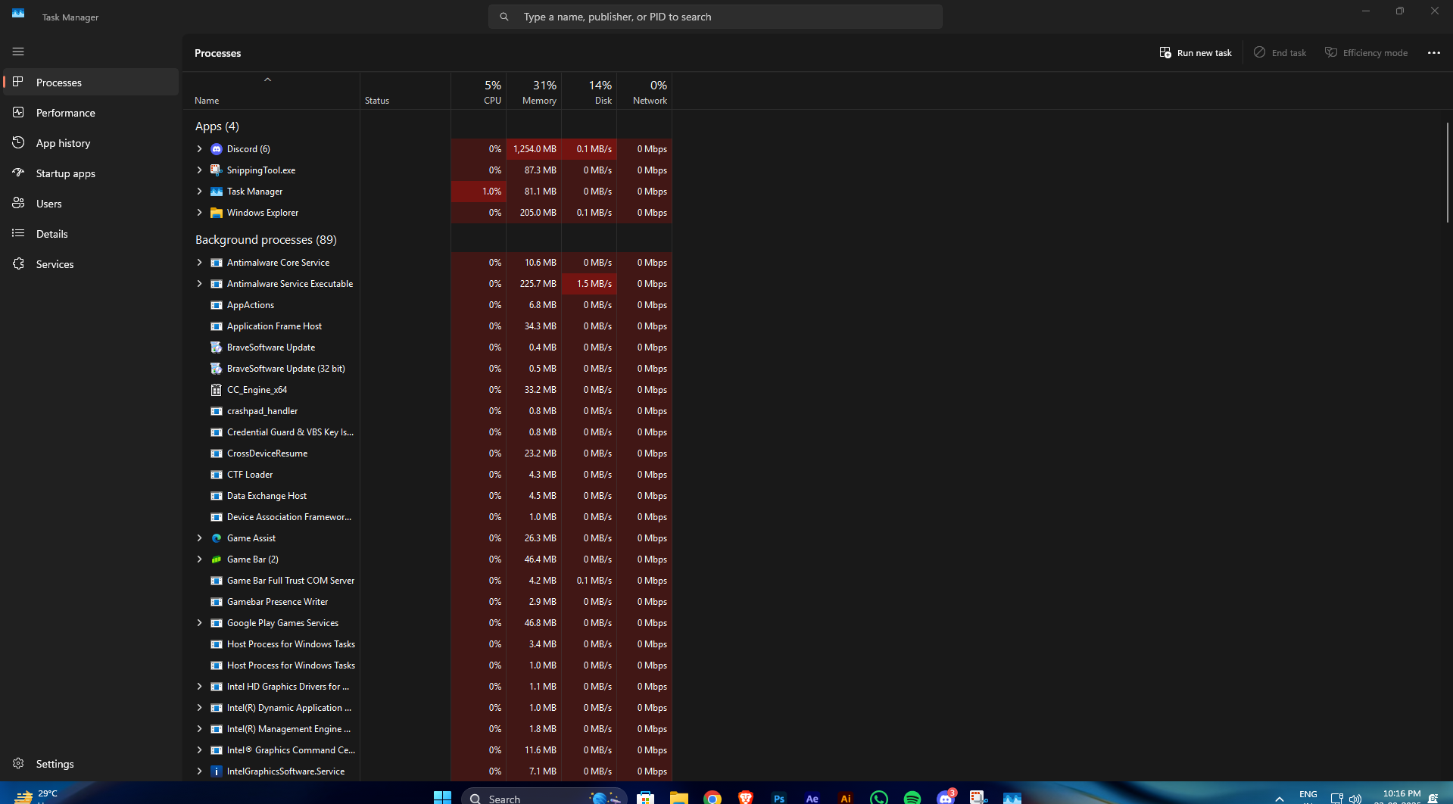Switch to the Details page
This screenshot has height=804, width=1453.
coord(91,233)
